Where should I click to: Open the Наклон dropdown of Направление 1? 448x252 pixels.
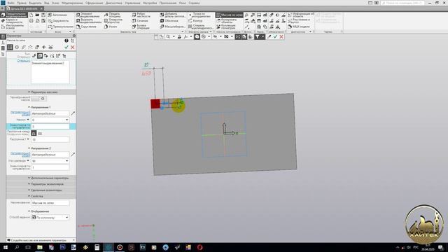point(67,120)
